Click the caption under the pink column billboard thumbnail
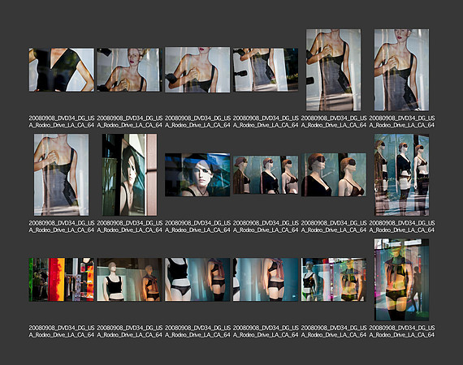The width and height of the screenshot is (463, 365). coord(130,226)
